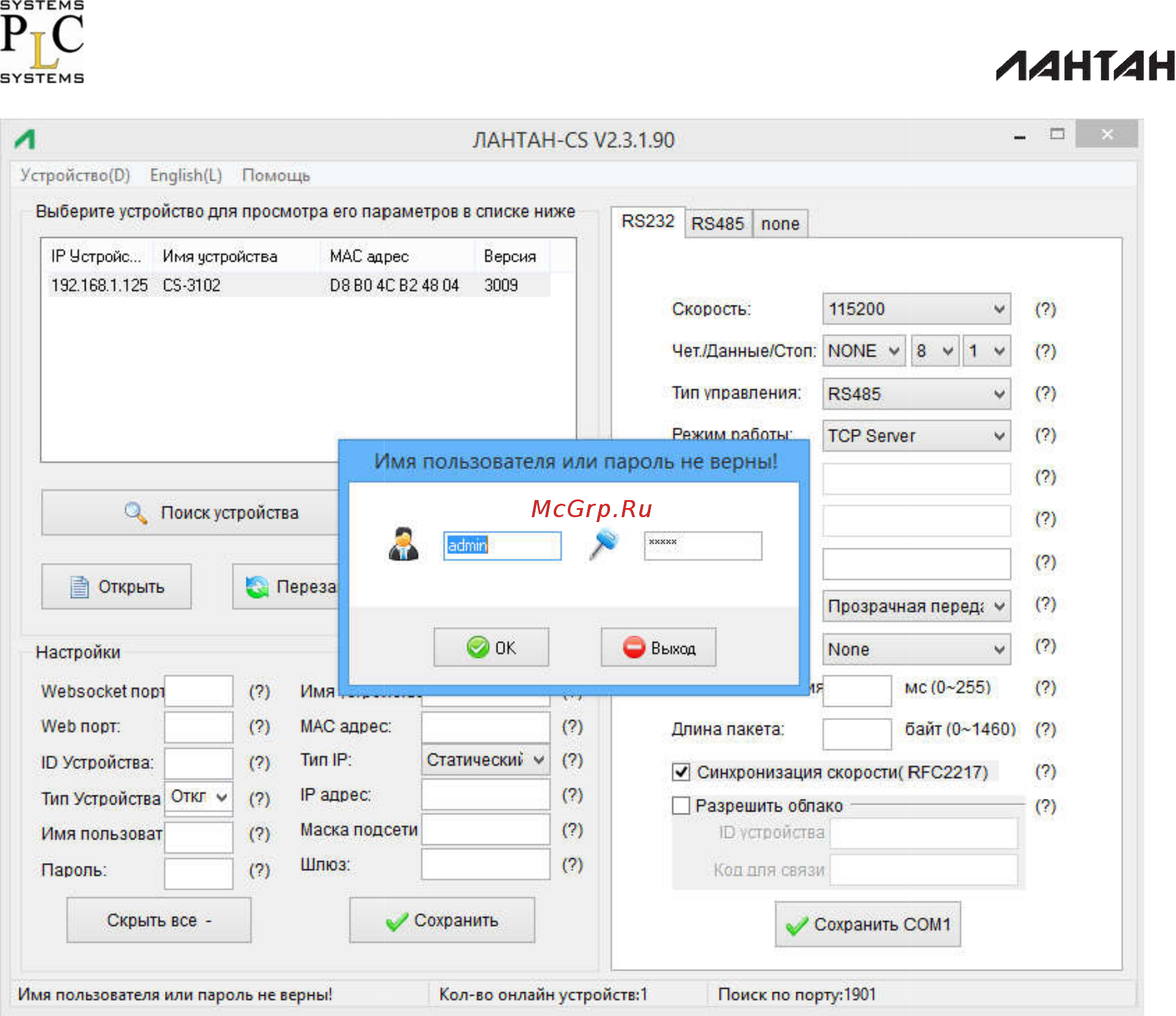Click the Перезагрузка button
Viewport: 1176px width, 1016px height.
(285, 587)
